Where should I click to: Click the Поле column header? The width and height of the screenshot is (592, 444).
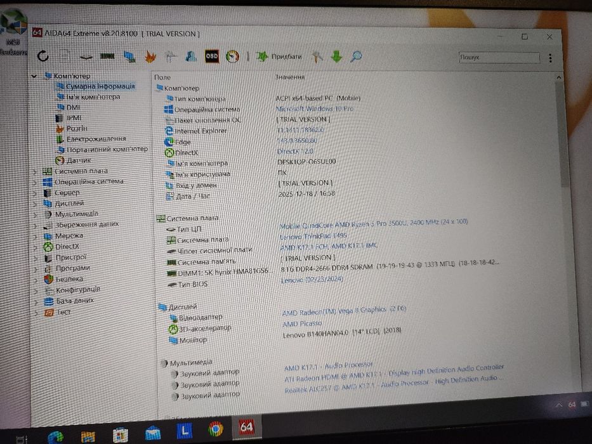pyautogui.click(x=162, y=77)
